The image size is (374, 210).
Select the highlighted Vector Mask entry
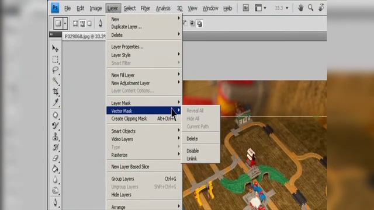coord(144,111)
